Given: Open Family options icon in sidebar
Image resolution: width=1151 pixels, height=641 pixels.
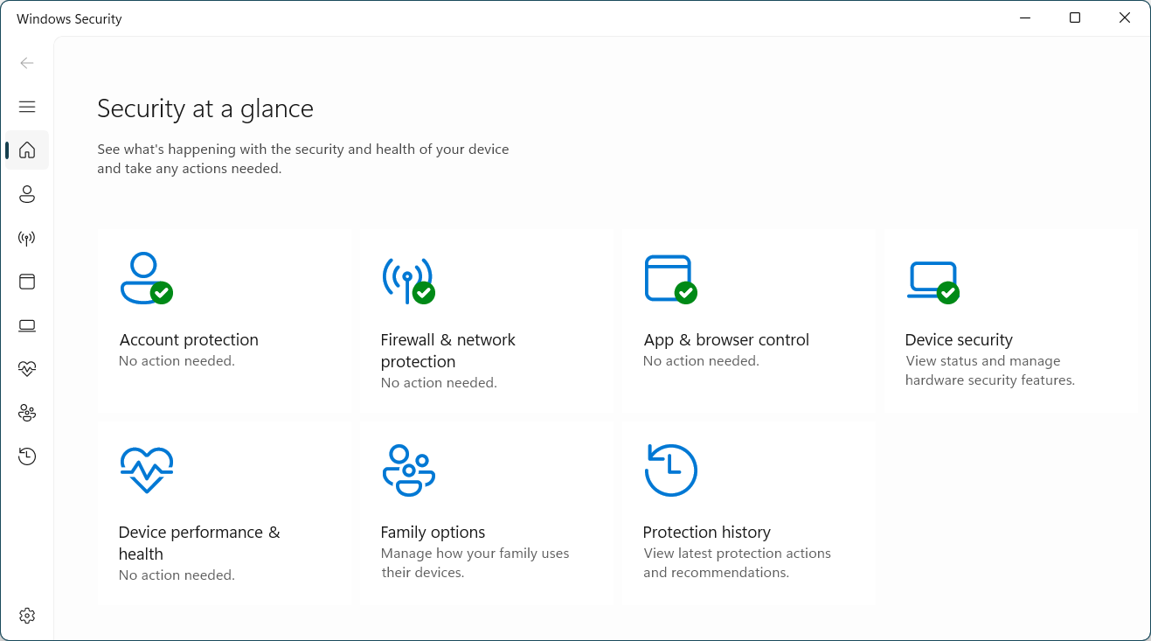Looking at the screenshot, I should (27, 413).
